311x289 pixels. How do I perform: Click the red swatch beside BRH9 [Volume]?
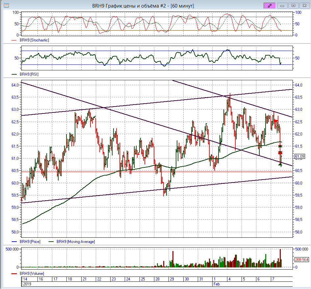(x=14, y=273)
